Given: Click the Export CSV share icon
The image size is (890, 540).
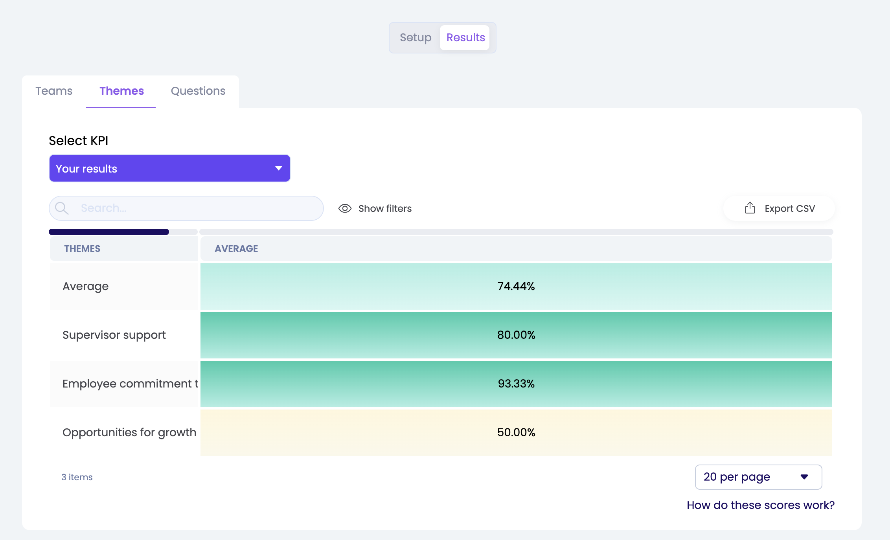Looking at the screenshot, I should pyautogui.click(x=750, y=208).
